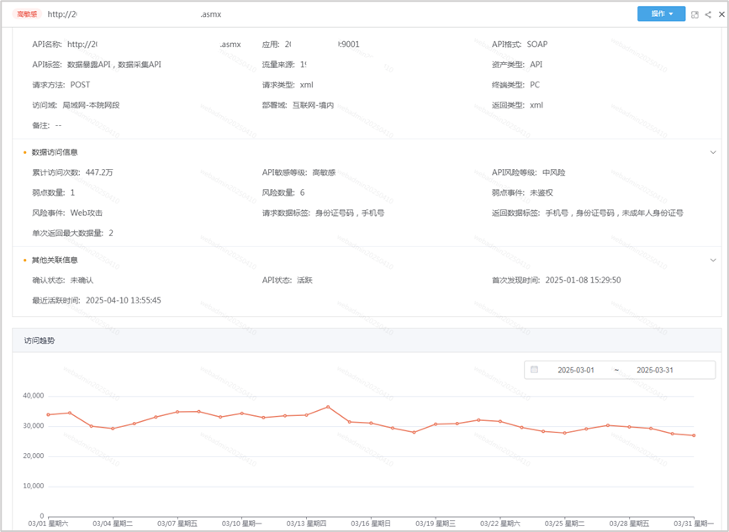This screenshot has height=532, width=729.
Task: Collapse the 数据访问信息 section chevron
Action: (713, 152)
